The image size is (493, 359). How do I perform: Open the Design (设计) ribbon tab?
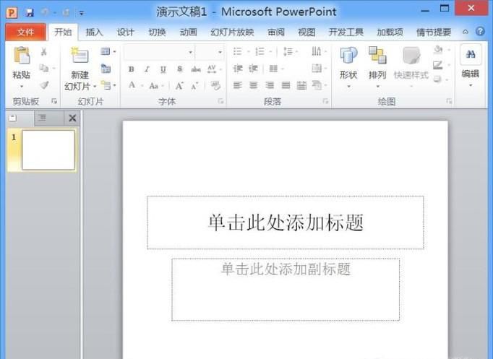point(125,32)
